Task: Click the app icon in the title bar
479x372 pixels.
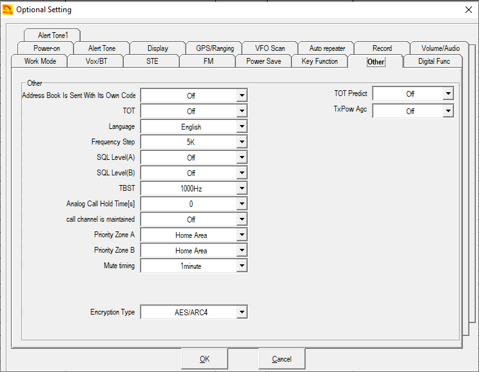Action: click(7, 10)
